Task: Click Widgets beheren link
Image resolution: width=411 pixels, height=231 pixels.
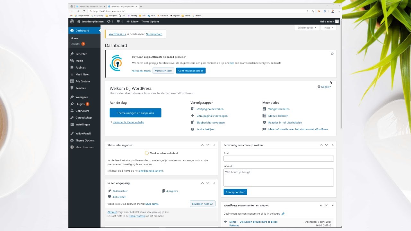Action: coord(279,109)
